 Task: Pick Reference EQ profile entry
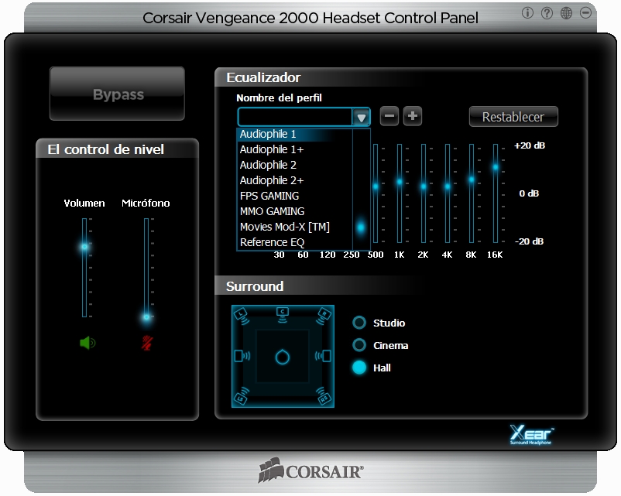[294, 242]
